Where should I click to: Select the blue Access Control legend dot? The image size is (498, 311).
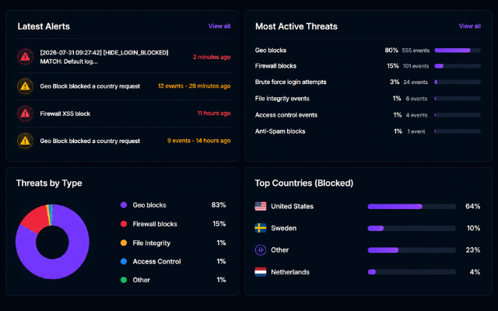(x=124, y=261)
